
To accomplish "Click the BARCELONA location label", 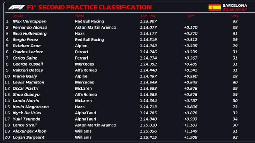I will pyautogui.click(x=235, y=6).
